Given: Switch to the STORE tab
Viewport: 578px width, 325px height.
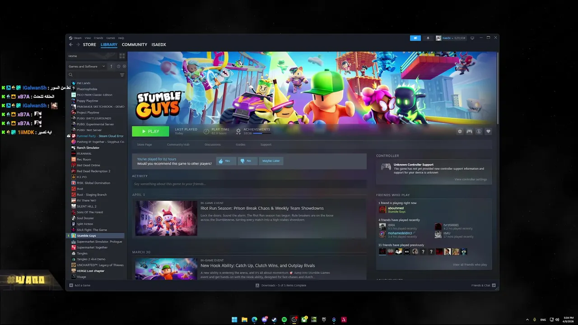Looking at the screenshot, I should click(89, 45).
